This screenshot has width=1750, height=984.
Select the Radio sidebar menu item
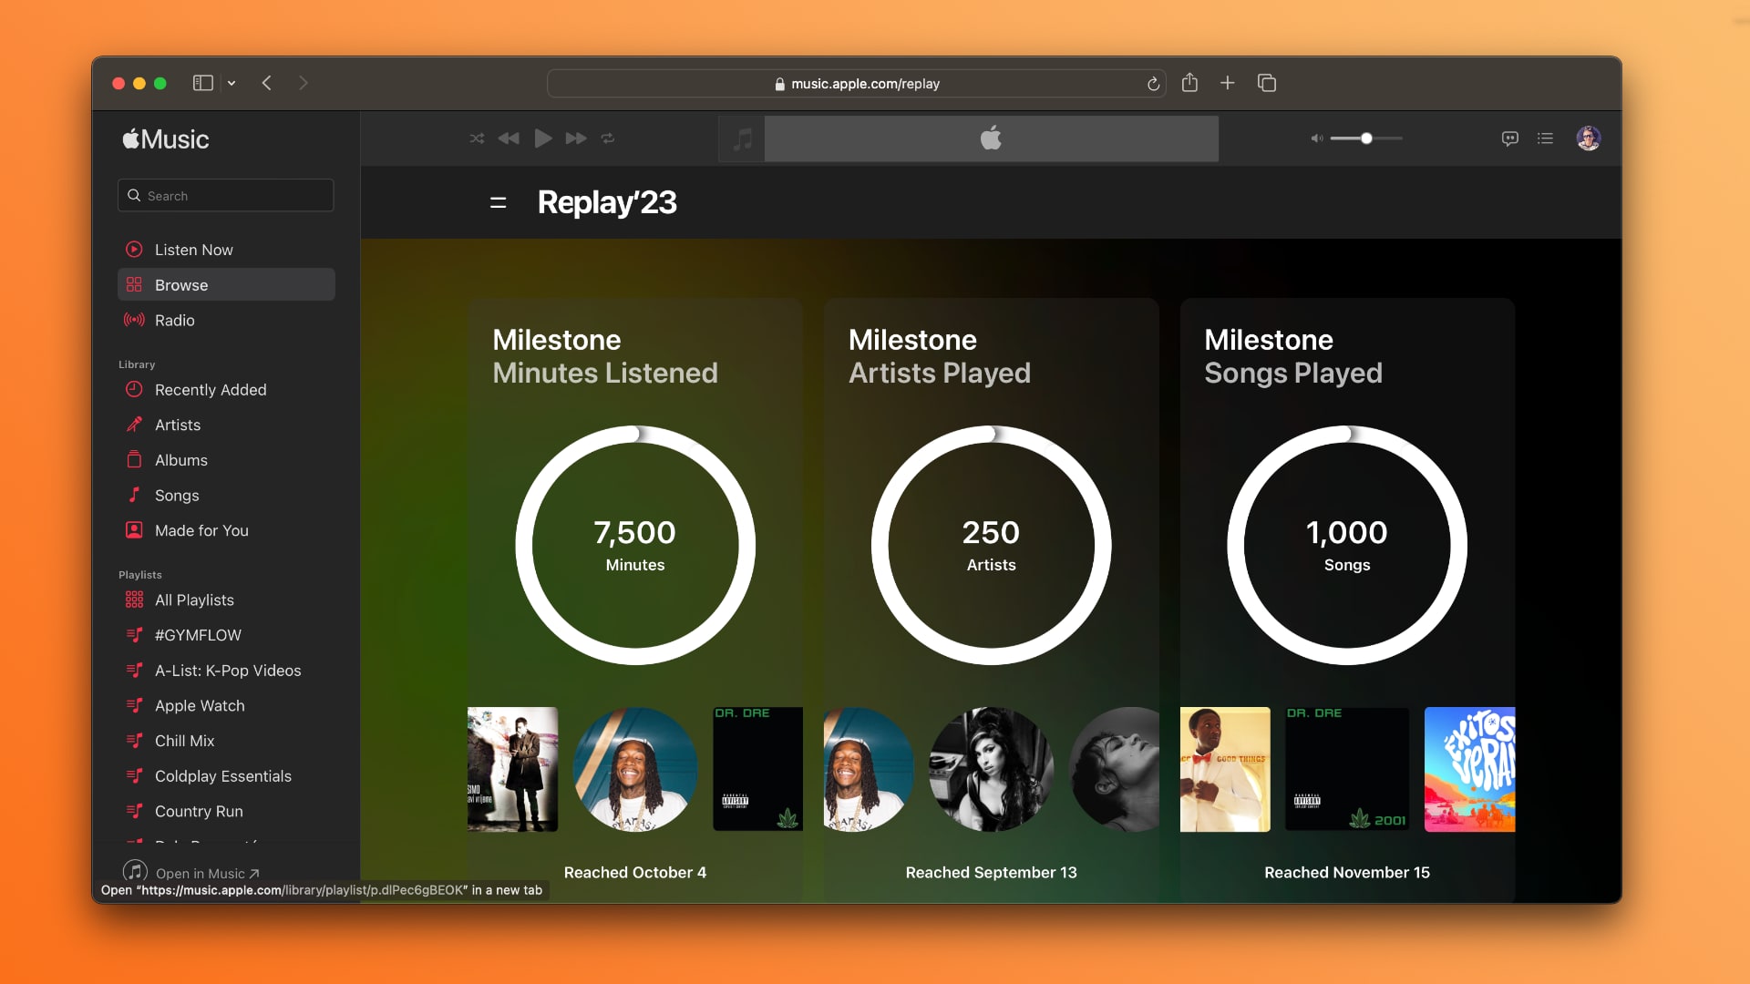pos(173,320)
